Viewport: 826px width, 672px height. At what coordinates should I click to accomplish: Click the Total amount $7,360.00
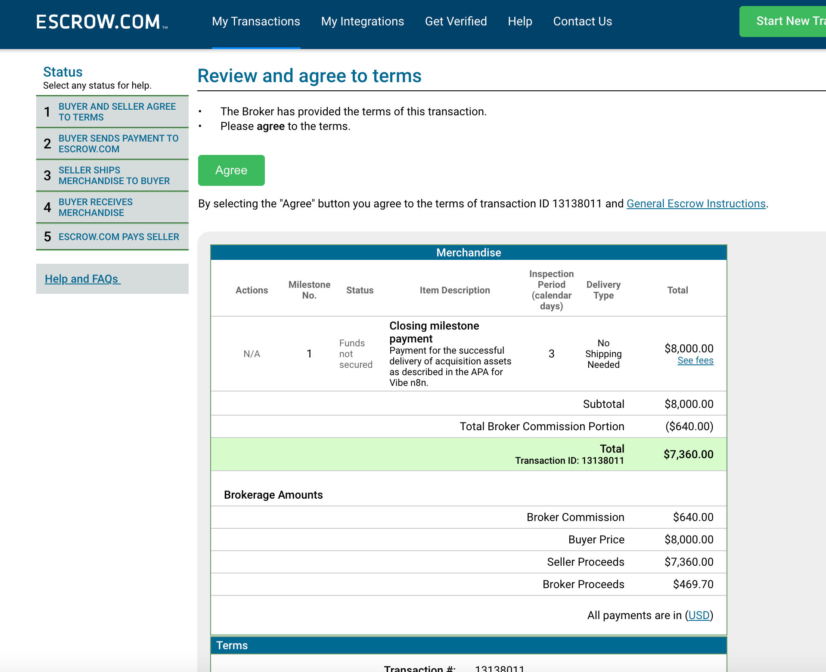click(x=688, y=454)
